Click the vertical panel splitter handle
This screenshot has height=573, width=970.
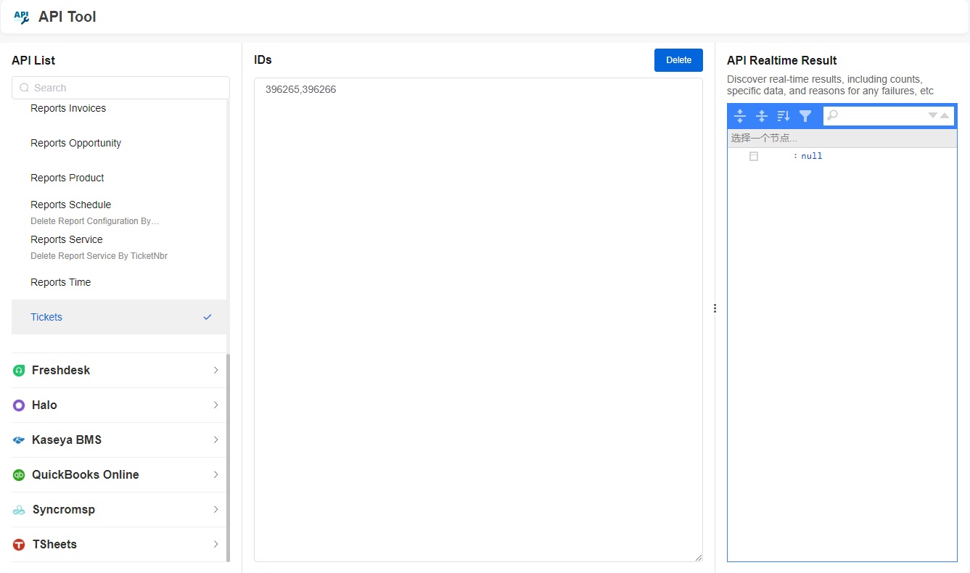715,308
